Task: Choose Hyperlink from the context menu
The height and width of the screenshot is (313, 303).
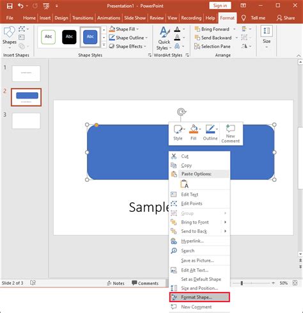Action: point(199,241)
